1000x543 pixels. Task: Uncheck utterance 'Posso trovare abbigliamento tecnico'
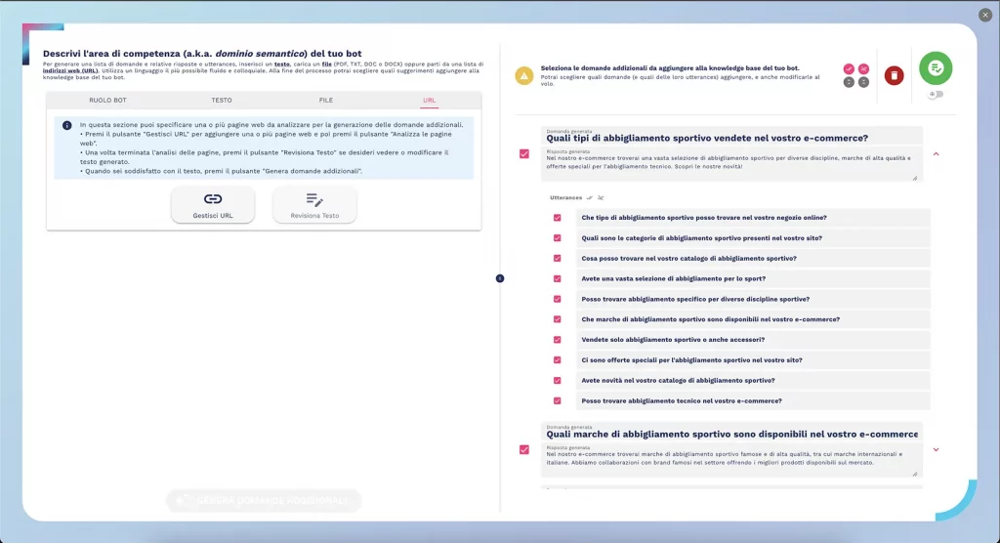click(x=558, y=400)
